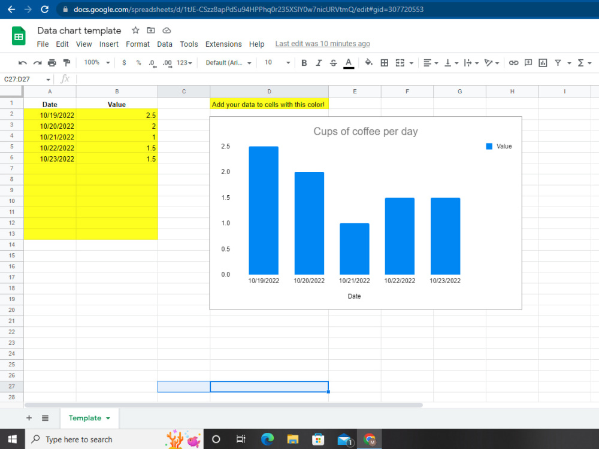Viewport: 599px width, 449px height.
Task: Open horizontal align dropdown
Action: [x=431, y=63]
